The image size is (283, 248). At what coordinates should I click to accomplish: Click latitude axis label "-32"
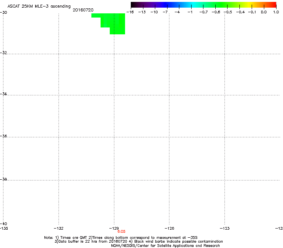(x=3, y=53)
